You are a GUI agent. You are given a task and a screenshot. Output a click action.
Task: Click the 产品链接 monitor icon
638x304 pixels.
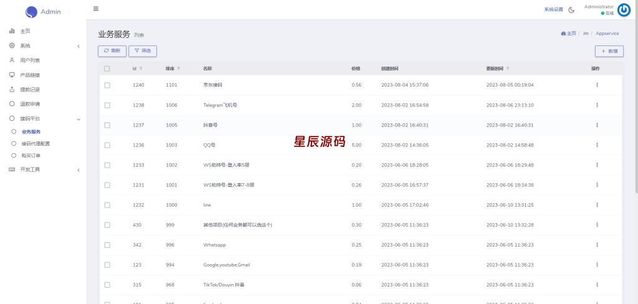(12, 75)
